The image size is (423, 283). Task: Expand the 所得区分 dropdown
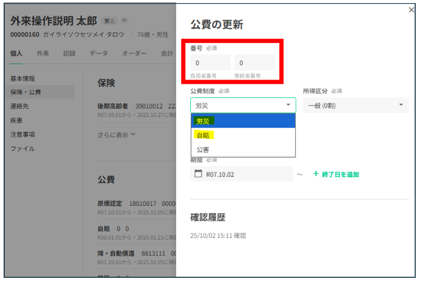tap(402, 105)
